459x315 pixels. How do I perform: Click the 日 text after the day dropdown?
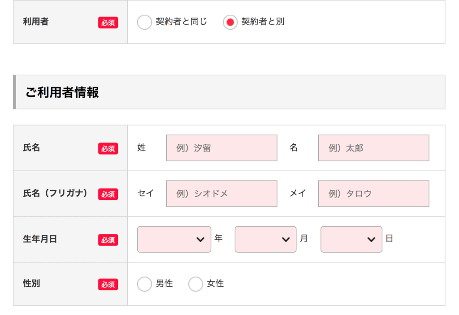tap(390, 238)
